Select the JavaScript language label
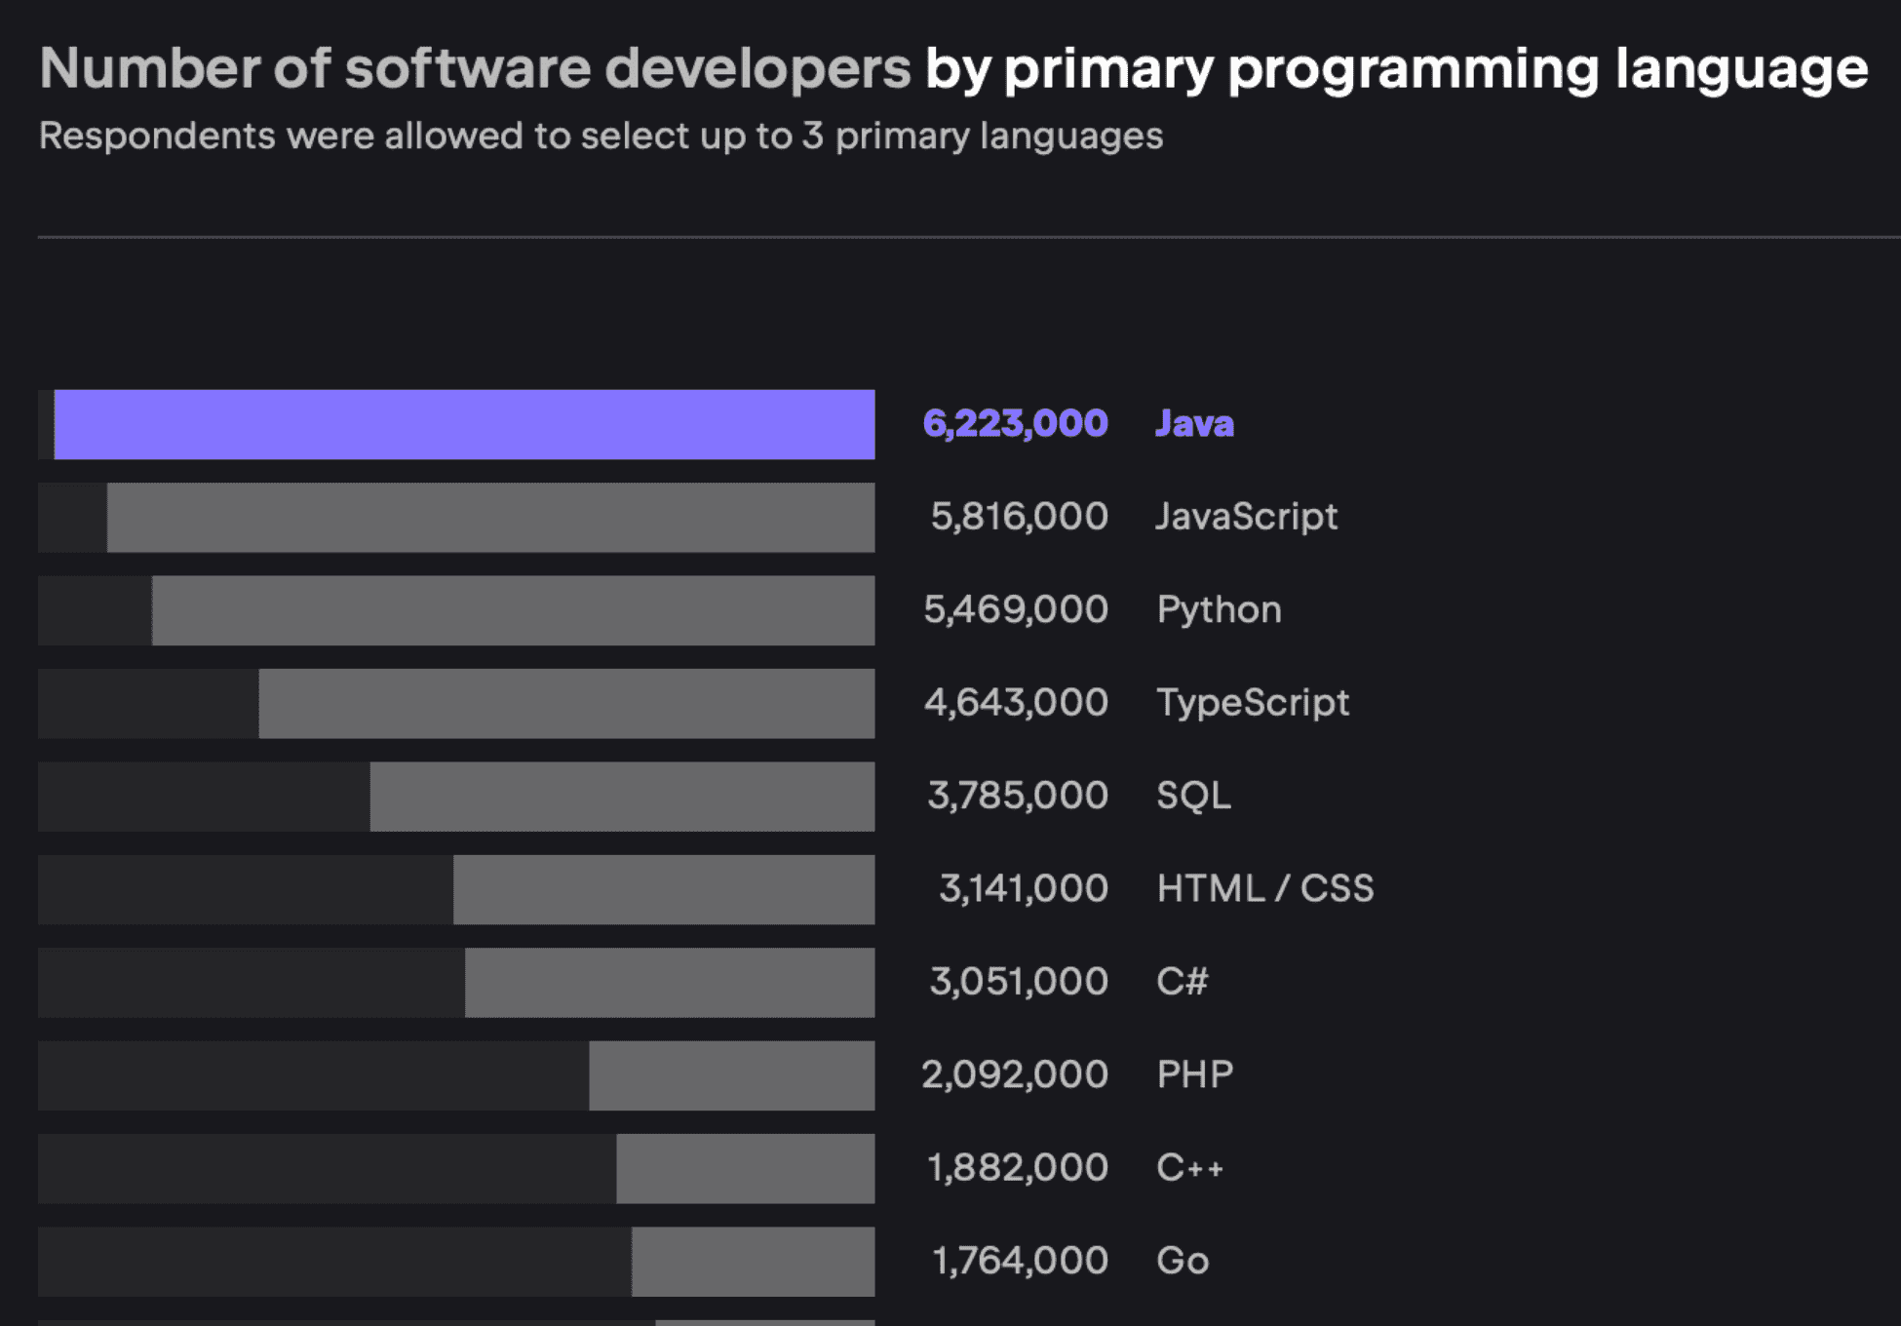 point(1246,517)
